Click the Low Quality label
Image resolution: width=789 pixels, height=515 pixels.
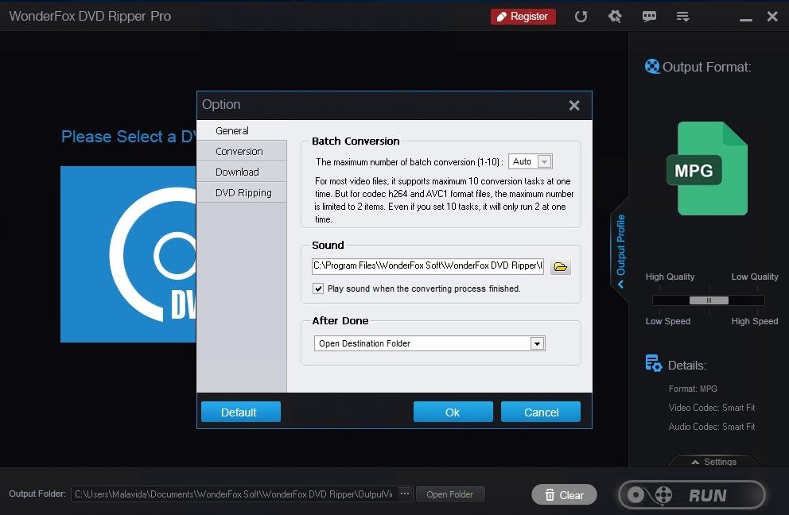(754, 277)
